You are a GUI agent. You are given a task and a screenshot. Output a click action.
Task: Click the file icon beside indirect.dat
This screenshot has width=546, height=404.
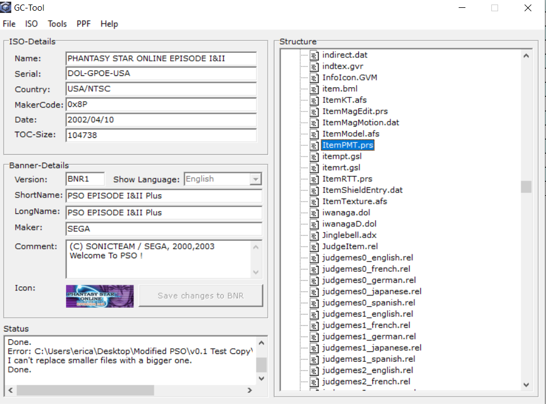click(x=314, y=55)
